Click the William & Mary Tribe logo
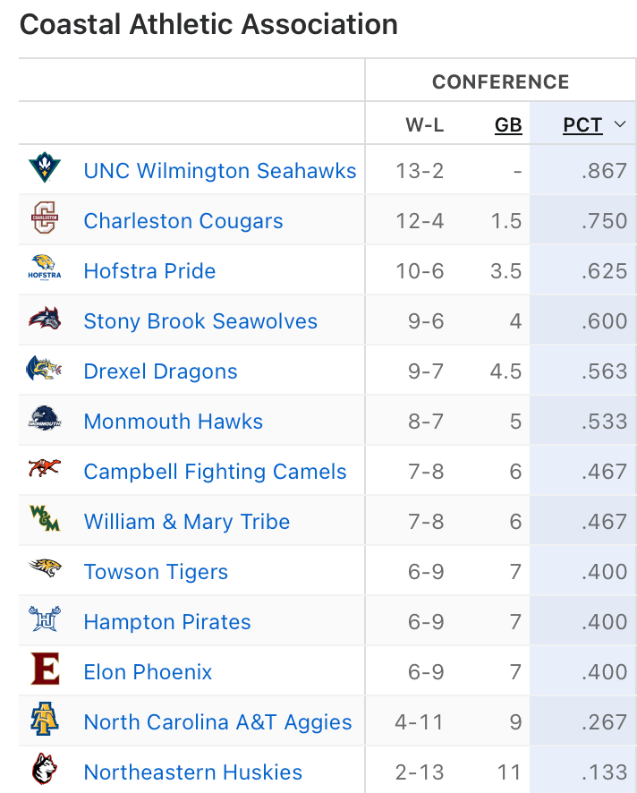 [44, 521]
